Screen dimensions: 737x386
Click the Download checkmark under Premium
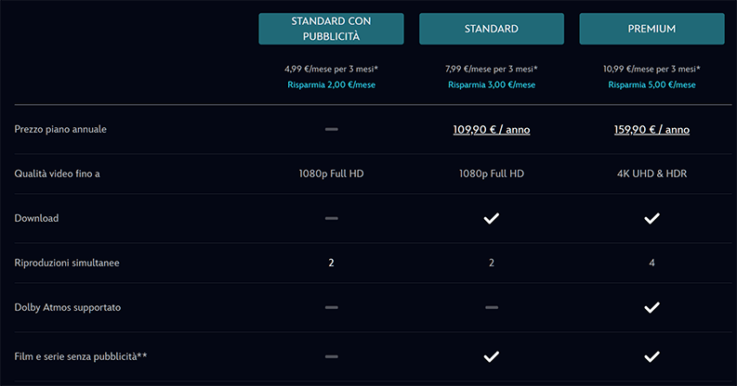coord(651,218)
